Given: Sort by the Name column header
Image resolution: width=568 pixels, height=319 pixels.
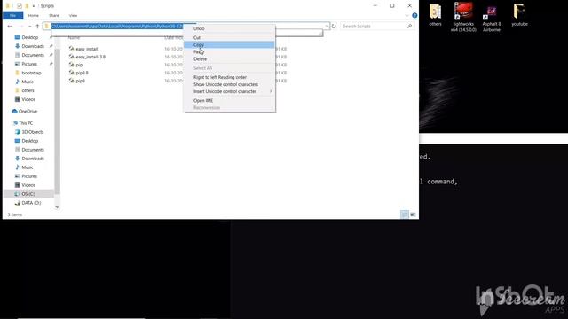Looking at the screenshot, I should [75, 37].
